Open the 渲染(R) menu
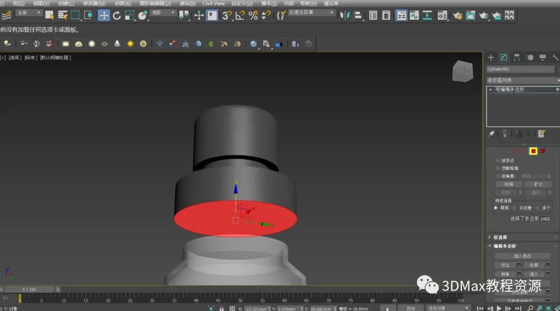The height and width of the screenshot is (311, 560). point(187,3)
